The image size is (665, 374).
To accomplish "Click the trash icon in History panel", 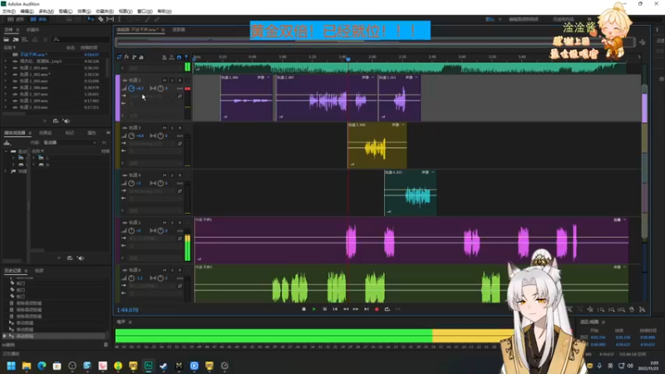I will point(106,345).
